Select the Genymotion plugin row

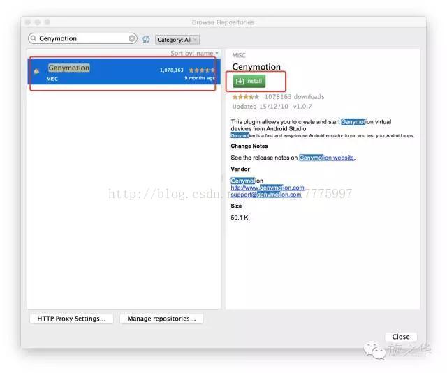click(x=124, y=71)
